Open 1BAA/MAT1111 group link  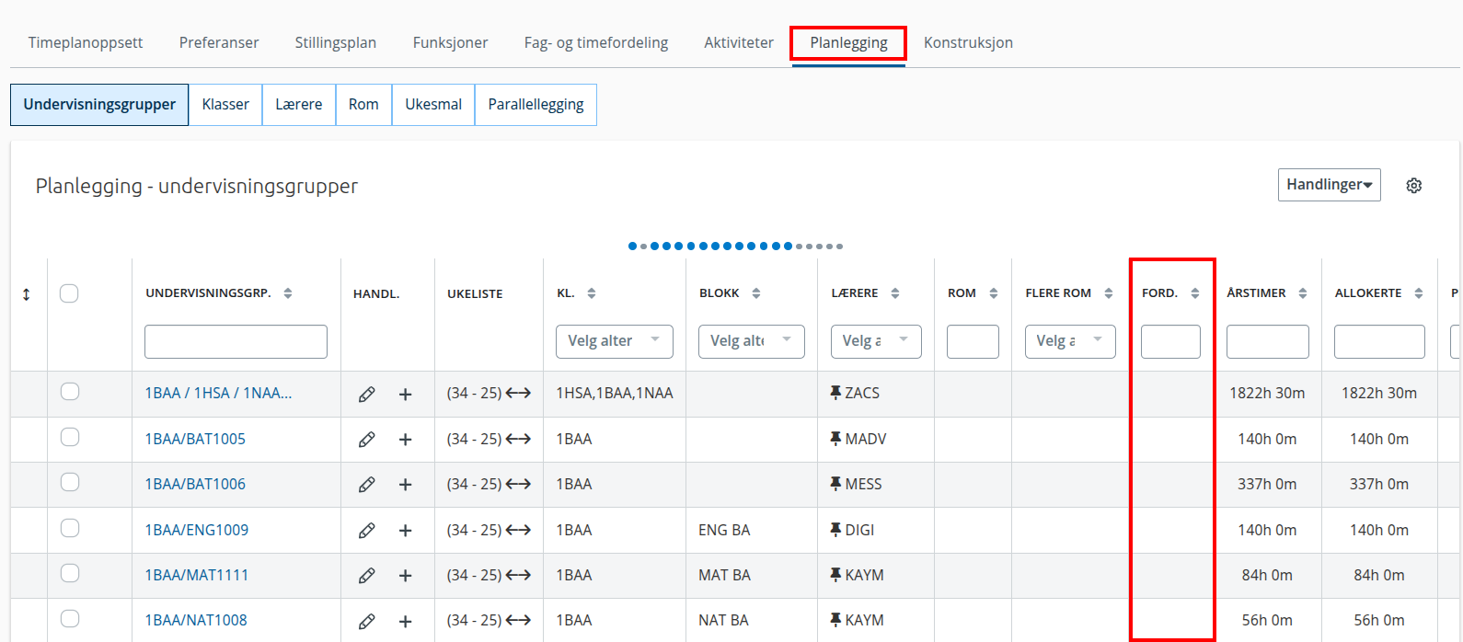197,575
